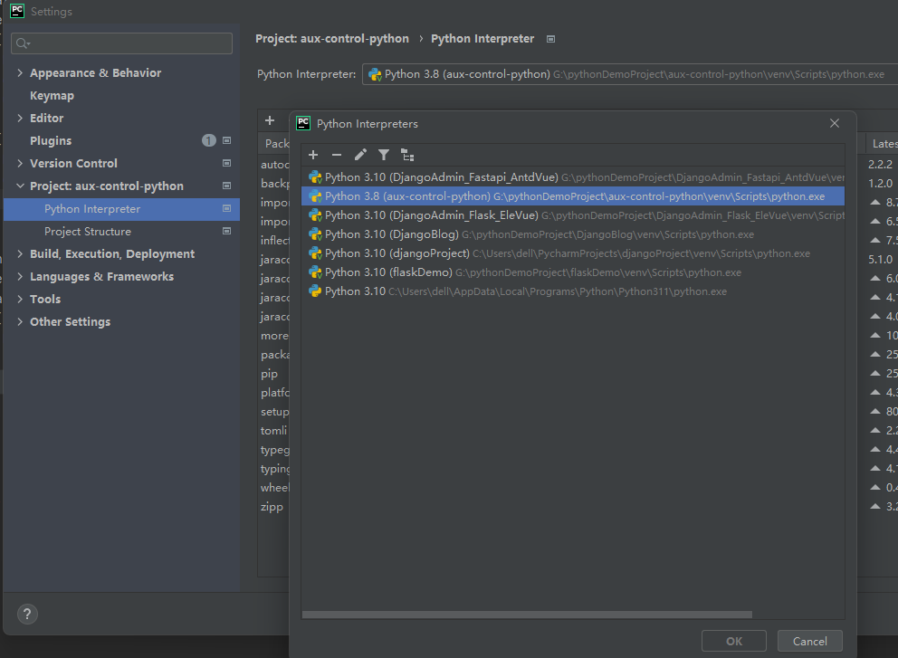Select Python 3.10 (djangoProject) interpreter

(x=573, y=253)
